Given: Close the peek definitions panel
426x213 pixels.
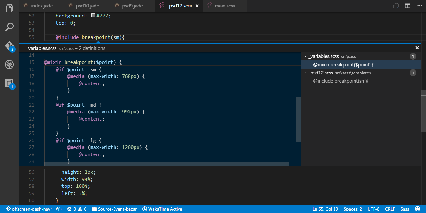Looking at the screenshot, I should pos(417,48).
